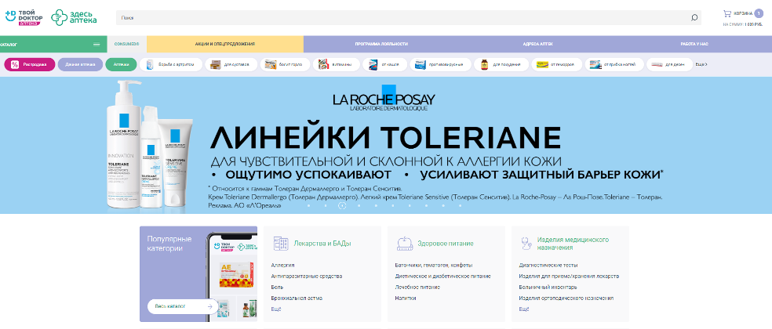Expand Ещё under Изделия медицинского назначения
Image resolution: width=772 pixels, height=329 pixels.
523,309
